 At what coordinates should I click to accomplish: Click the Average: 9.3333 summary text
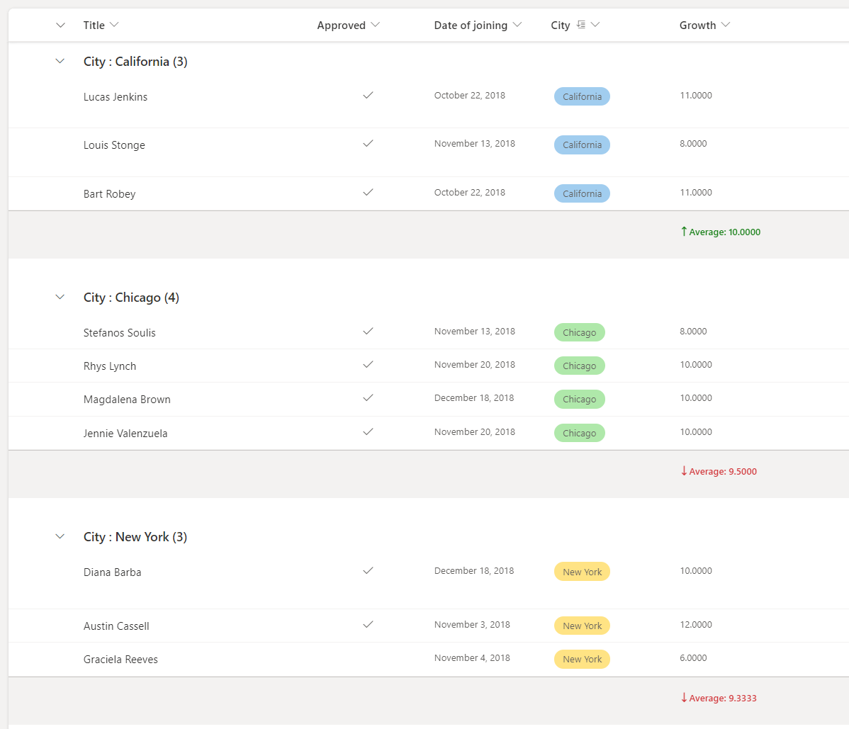pos(723,698)
